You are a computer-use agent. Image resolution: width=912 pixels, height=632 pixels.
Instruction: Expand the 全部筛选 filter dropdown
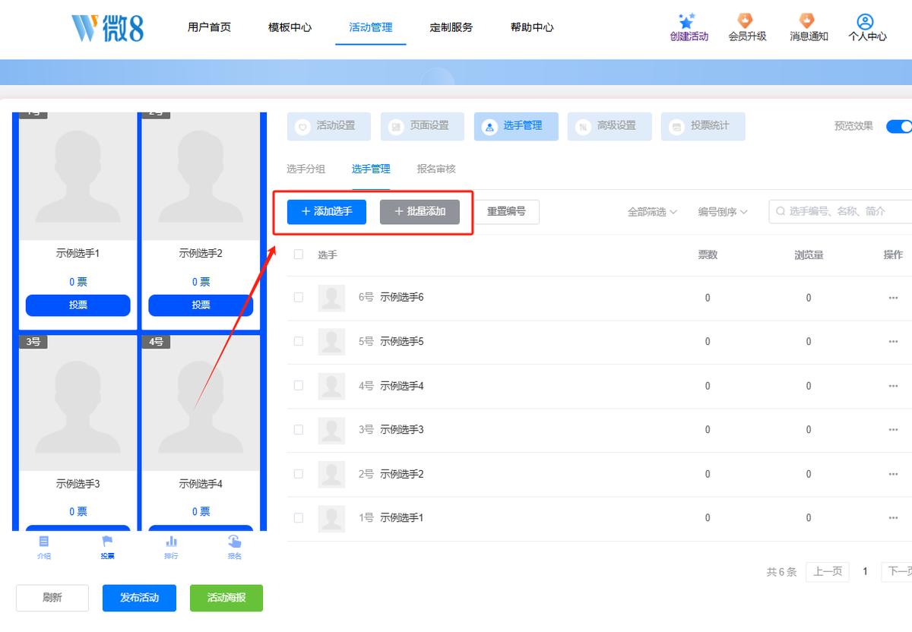pos(652,212)
